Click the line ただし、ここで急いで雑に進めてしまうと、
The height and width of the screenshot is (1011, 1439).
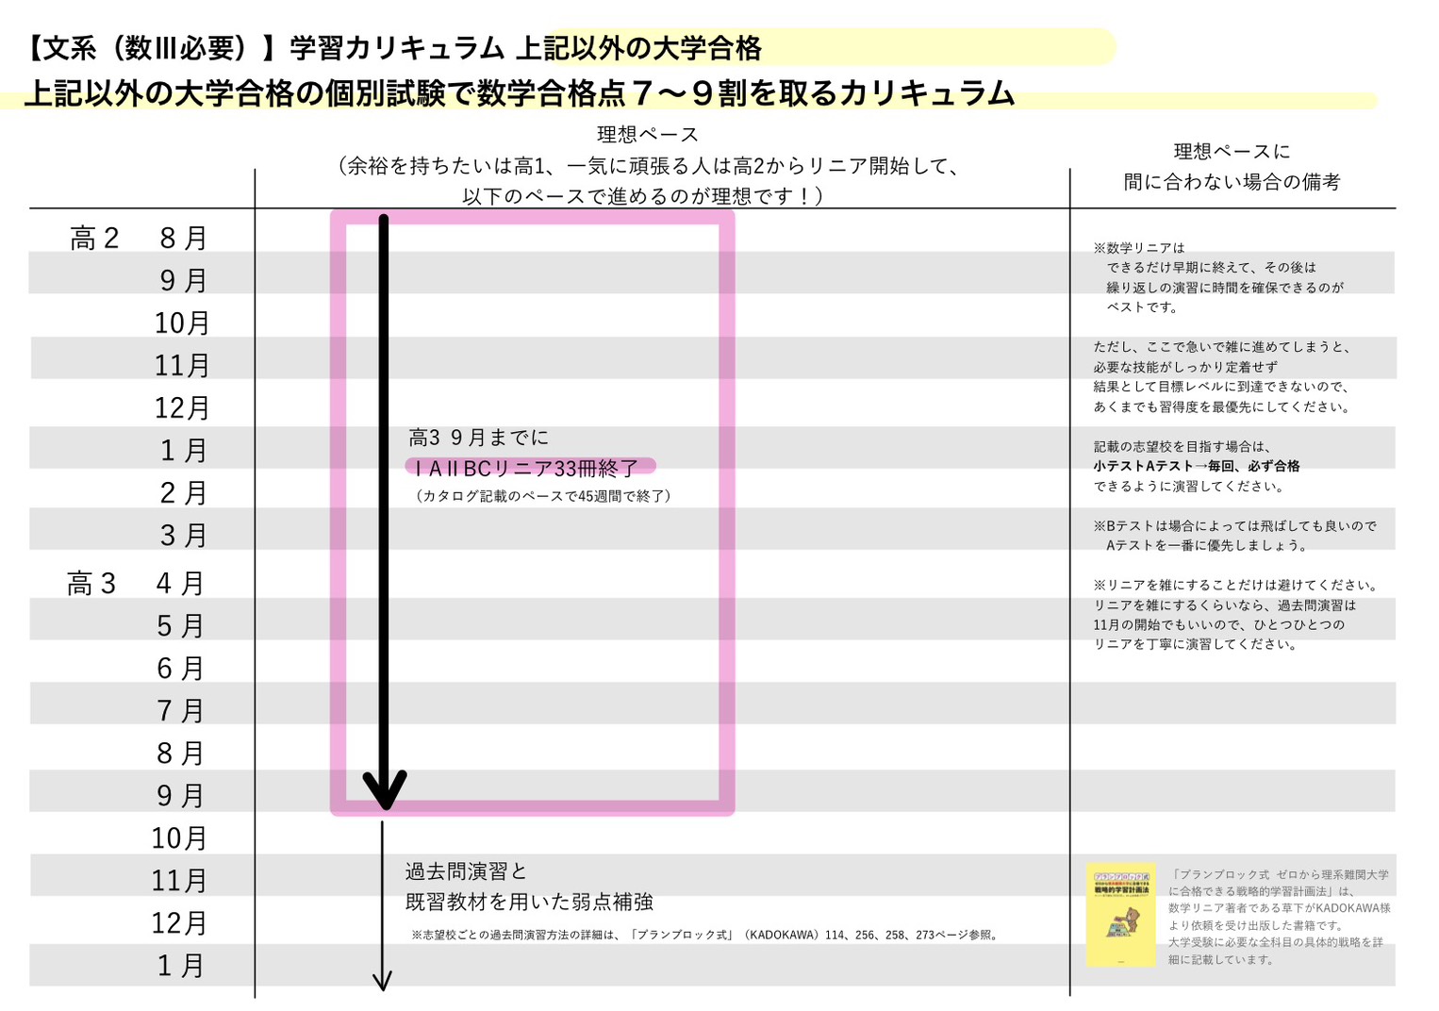(1222, 347)
